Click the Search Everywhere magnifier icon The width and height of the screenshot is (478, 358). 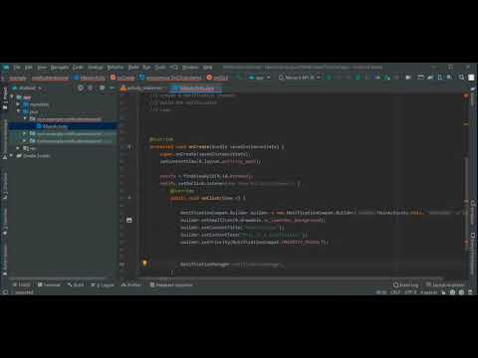click(462, 78)
